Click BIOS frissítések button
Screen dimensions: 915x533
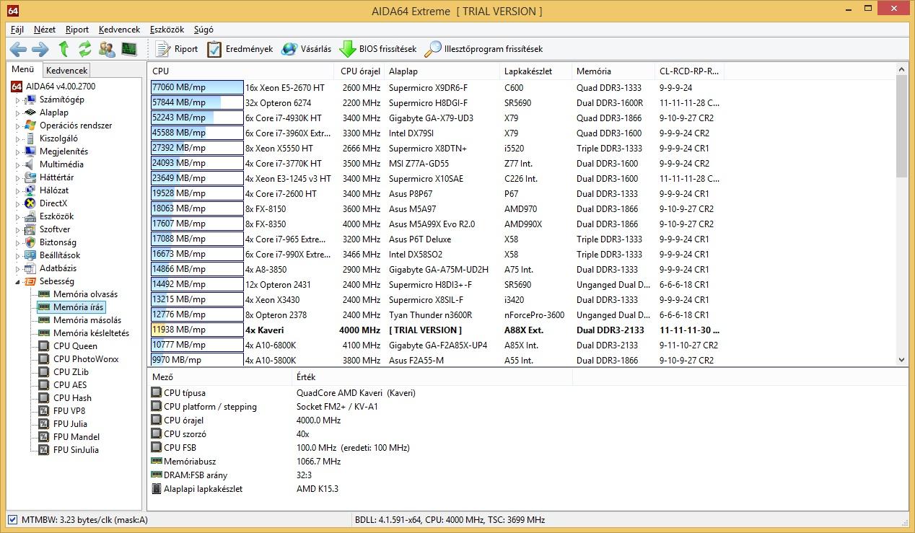(379, 49)
